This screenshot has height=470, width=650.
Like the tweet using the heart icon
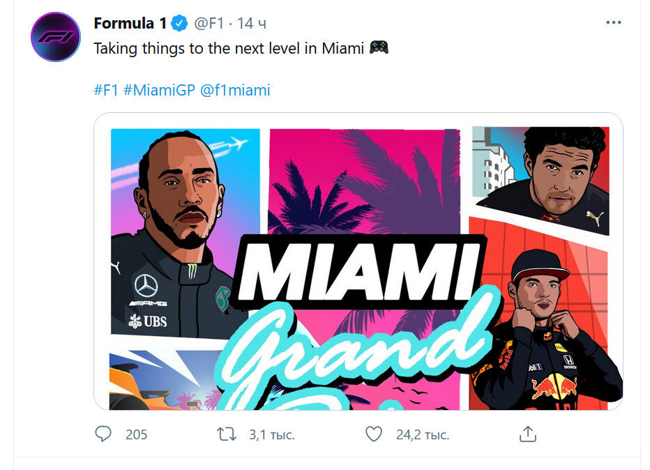(x=373, y=434)
